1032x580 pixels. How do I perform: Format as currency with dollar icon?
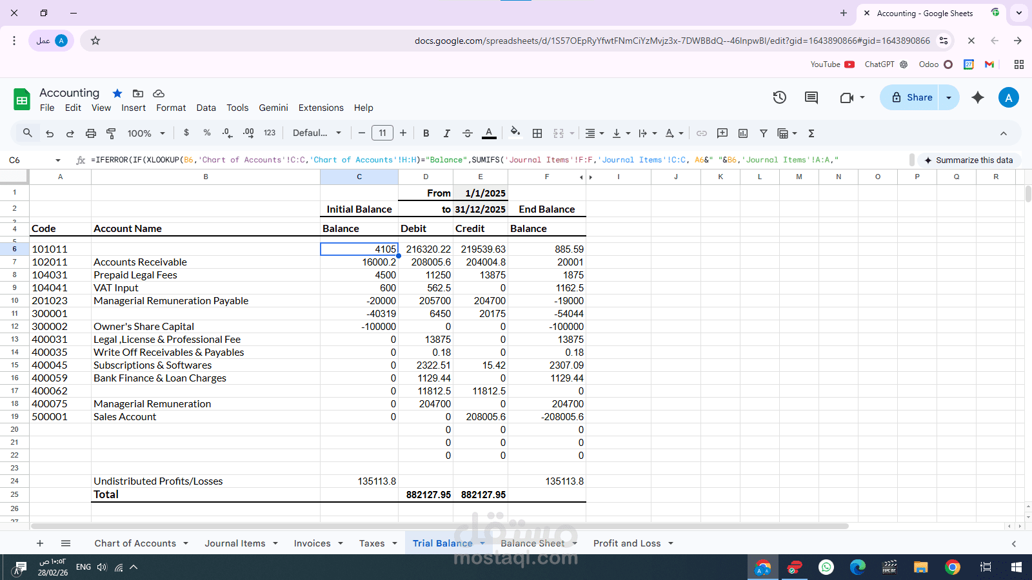point(186,133)
